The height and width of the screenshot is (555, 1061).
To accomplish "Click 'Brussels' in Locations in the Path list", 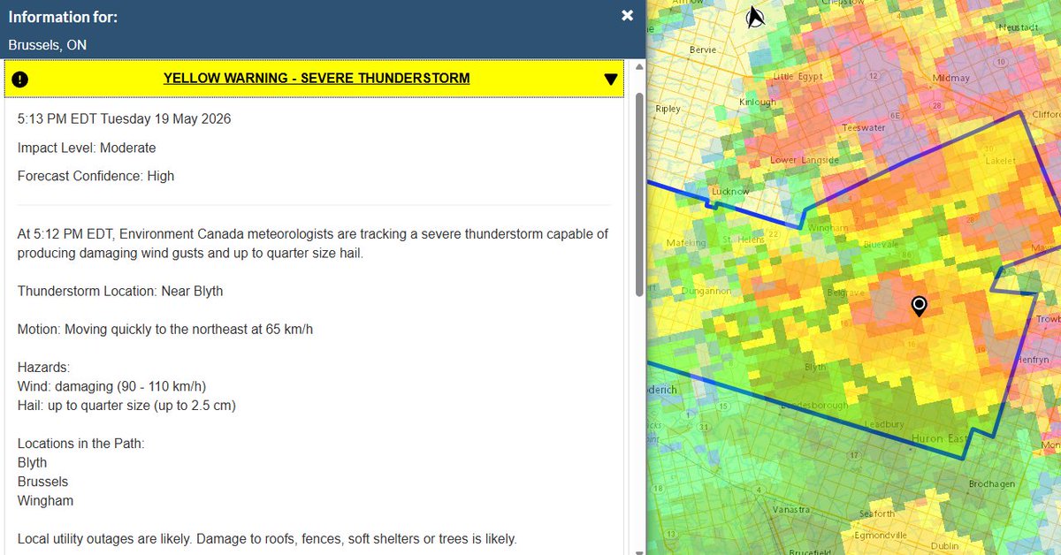I will (x=42, y=482).
